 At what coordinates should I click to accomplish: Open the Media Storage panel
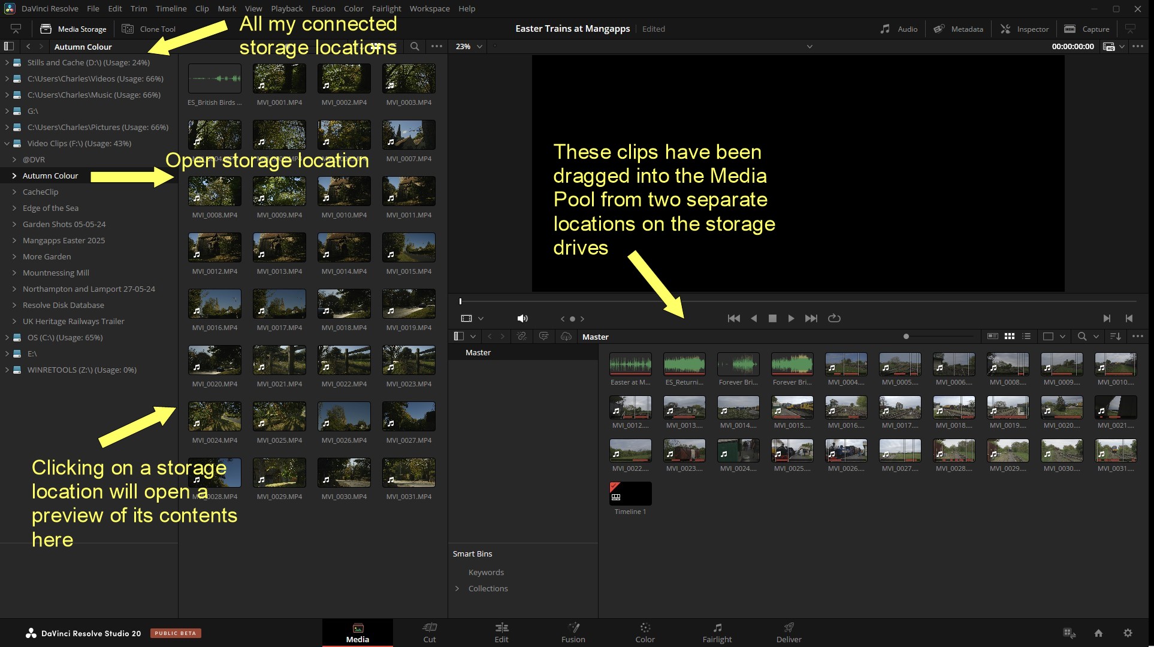tap(73, 29)
